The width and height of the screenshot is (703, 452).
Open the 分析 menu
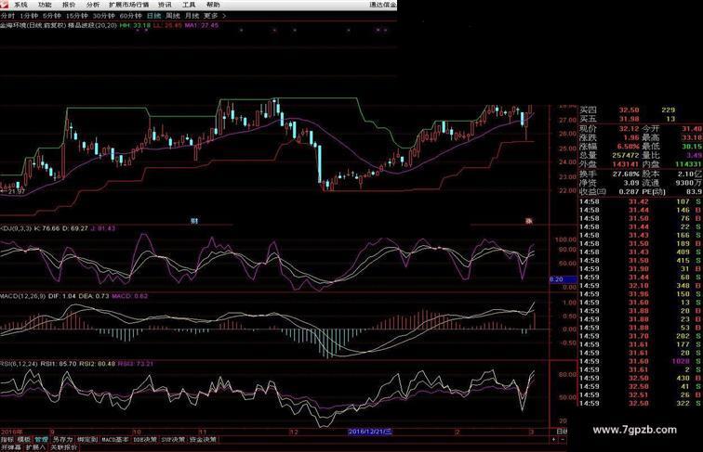93,5
